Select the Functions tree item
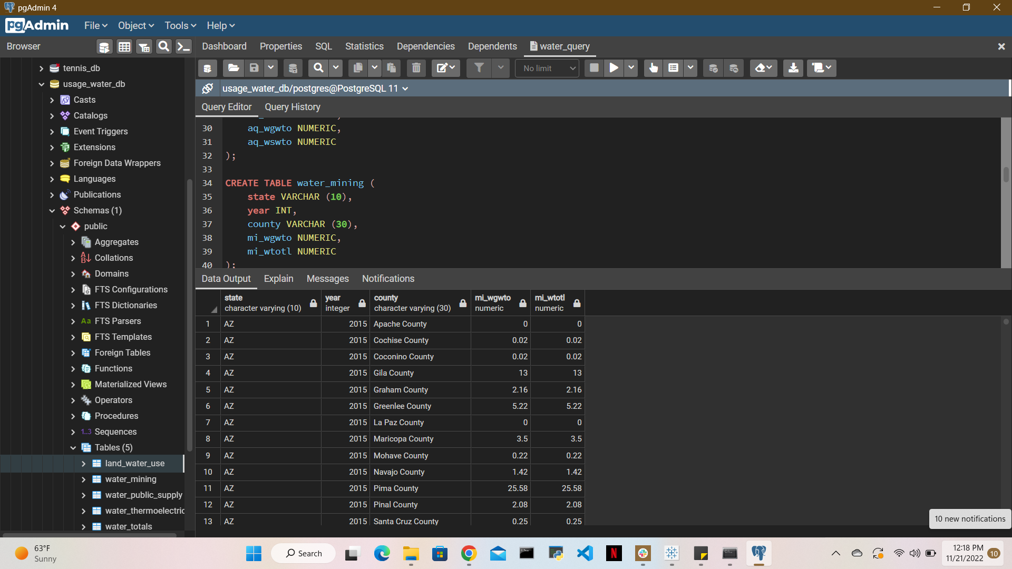Image resolution: width=1012 pixels, height=569 pixels. (113, 369)
